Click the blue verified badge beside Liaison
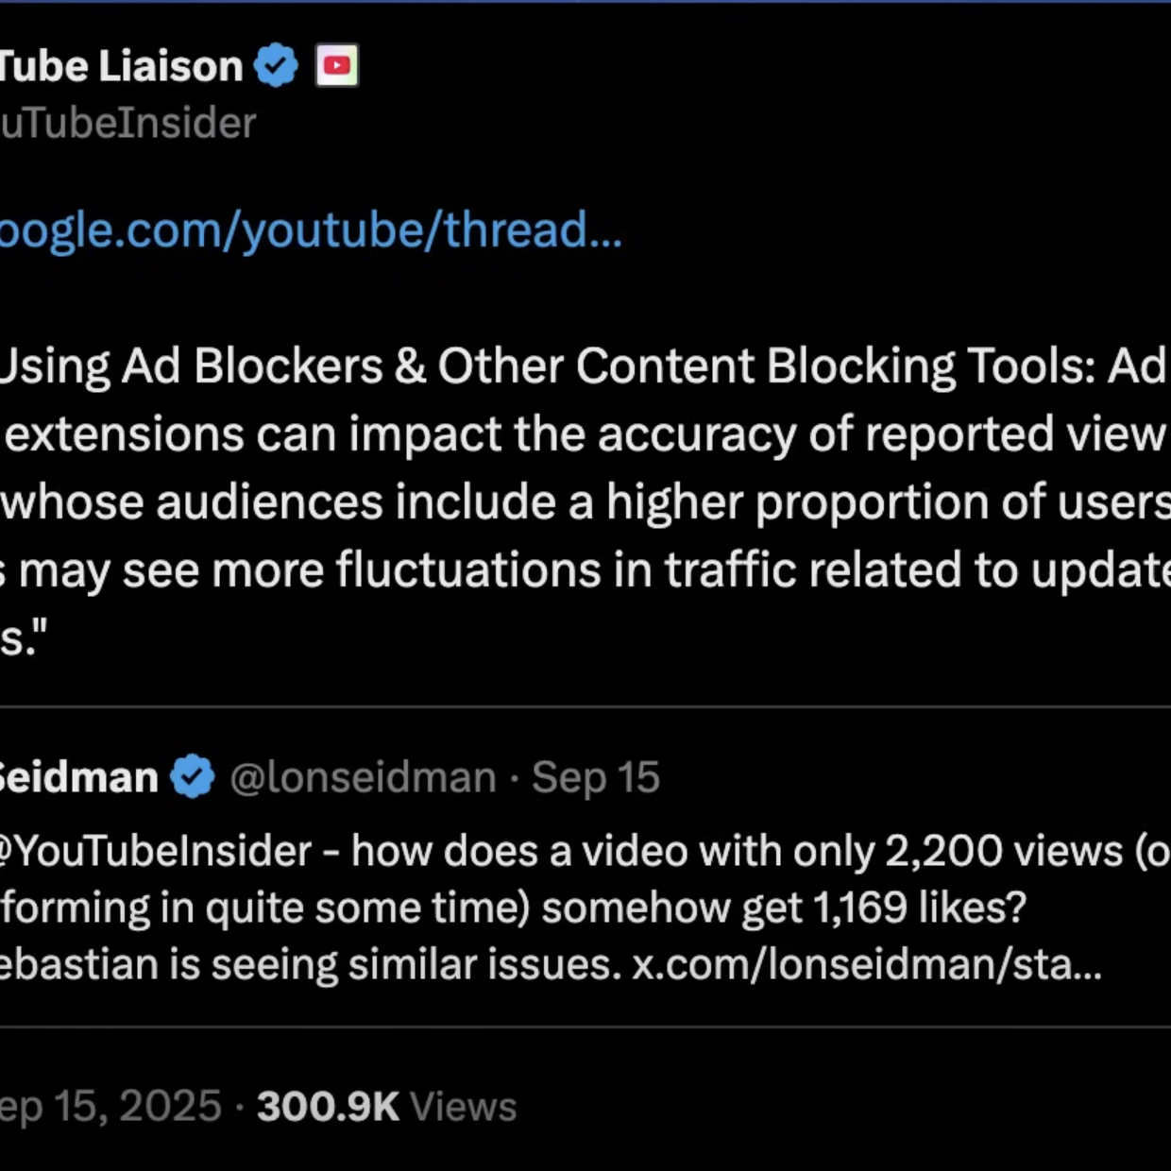The image size is (1171, 1171). (277, 66)
